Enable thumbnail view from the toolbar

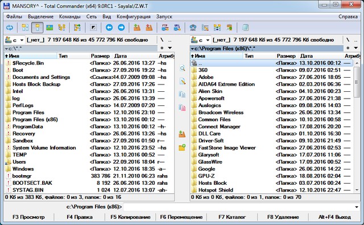tap(49, 28)
